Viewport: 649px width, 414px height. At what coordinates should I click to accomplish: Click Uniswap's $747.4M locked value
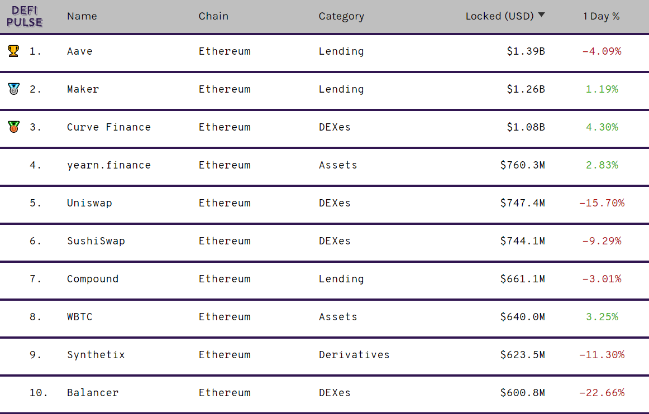tap(522, 203)
